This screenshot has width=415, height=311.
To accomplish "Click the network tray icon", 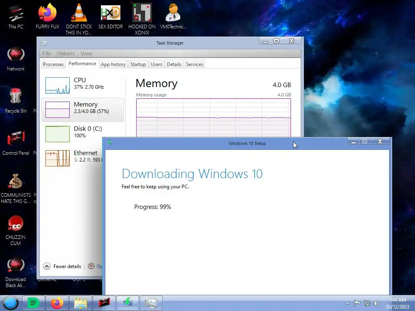I will [367, 303].
